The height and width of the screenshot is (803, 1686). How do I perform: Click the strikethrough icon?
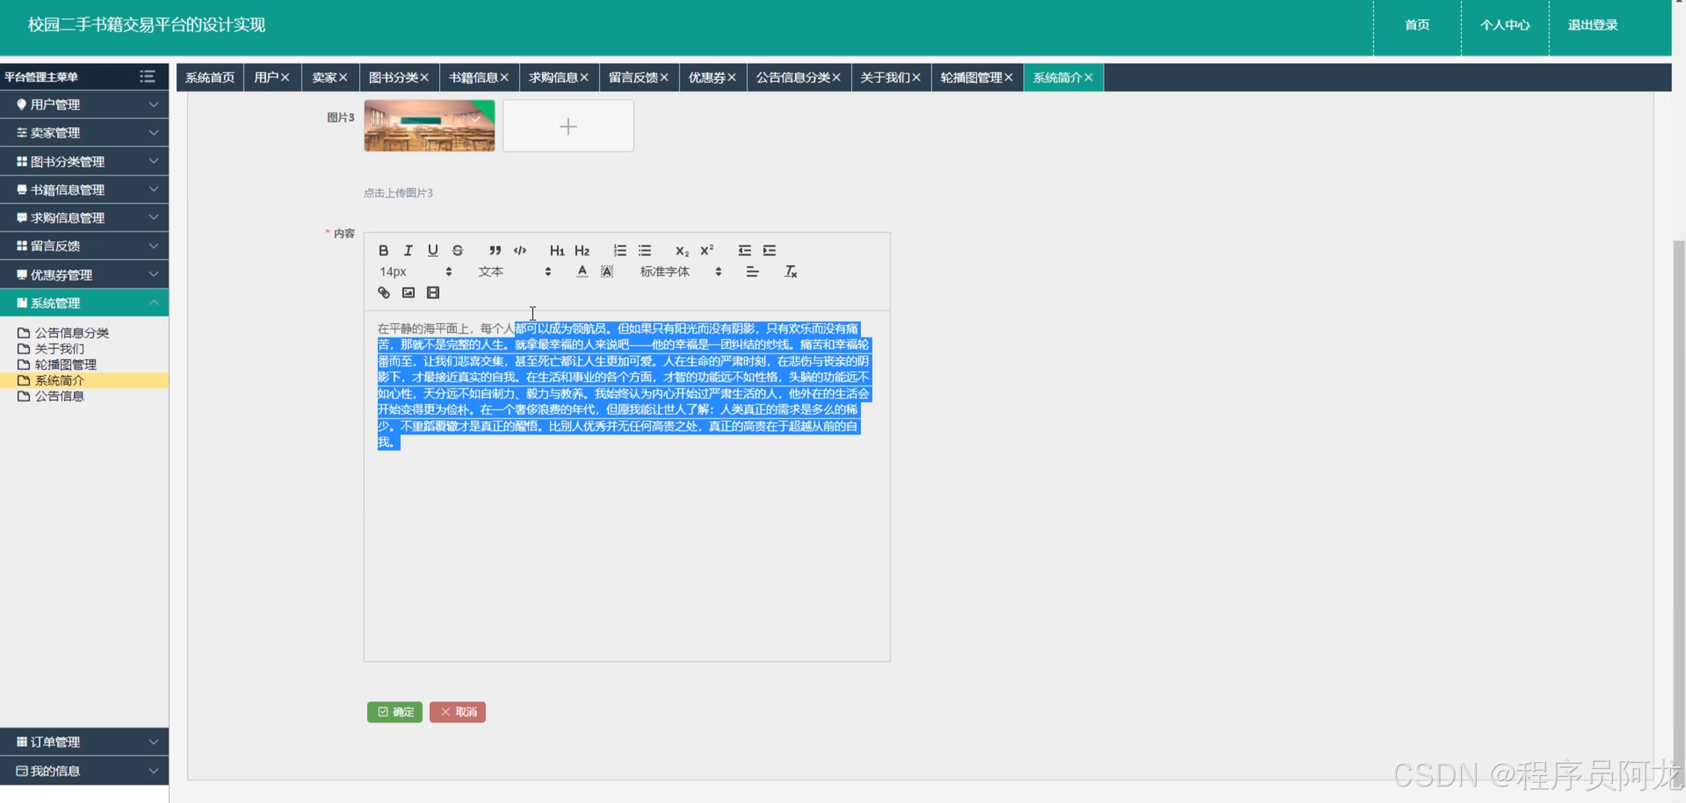(x=458, y=250)
